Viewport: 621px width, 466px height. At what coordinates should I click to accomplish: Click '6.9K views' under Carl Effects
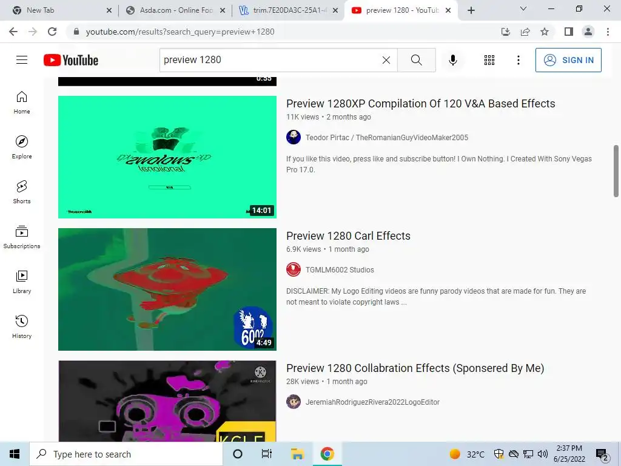pyautogui.click(x=304, y=249)
